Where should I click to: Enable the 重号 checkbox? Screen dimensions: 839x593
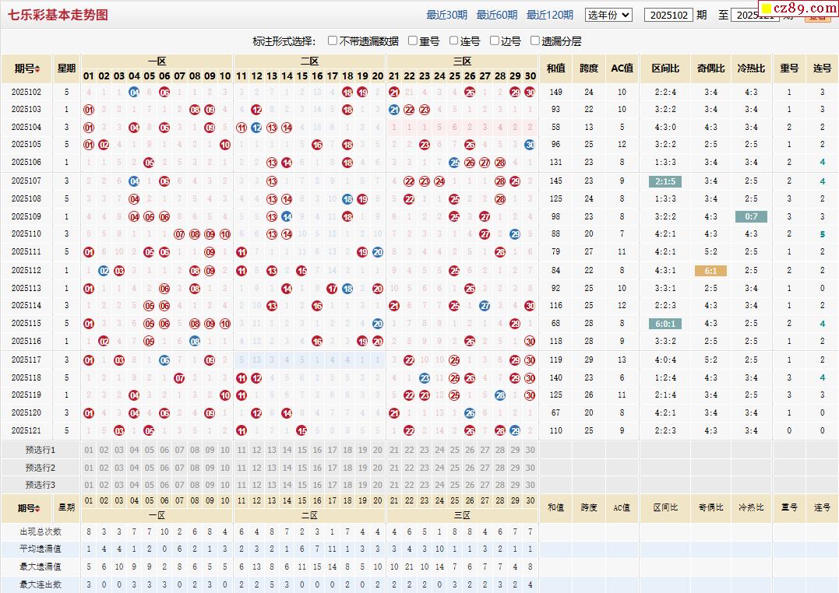point(413,40)
